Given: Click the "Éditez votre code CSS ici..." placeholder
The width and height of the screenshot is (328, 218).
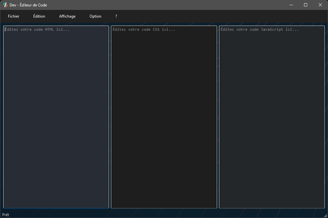Looking at the screenshot, I should (144, 29).
